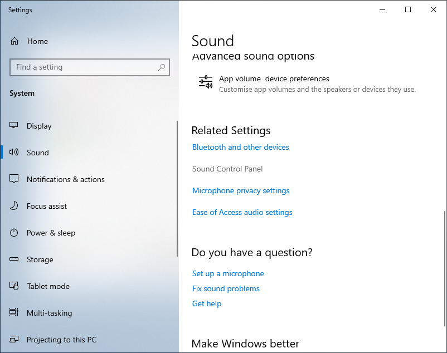Click Fix sound problems link
The image size is (447, 353).
pos(226,288)
